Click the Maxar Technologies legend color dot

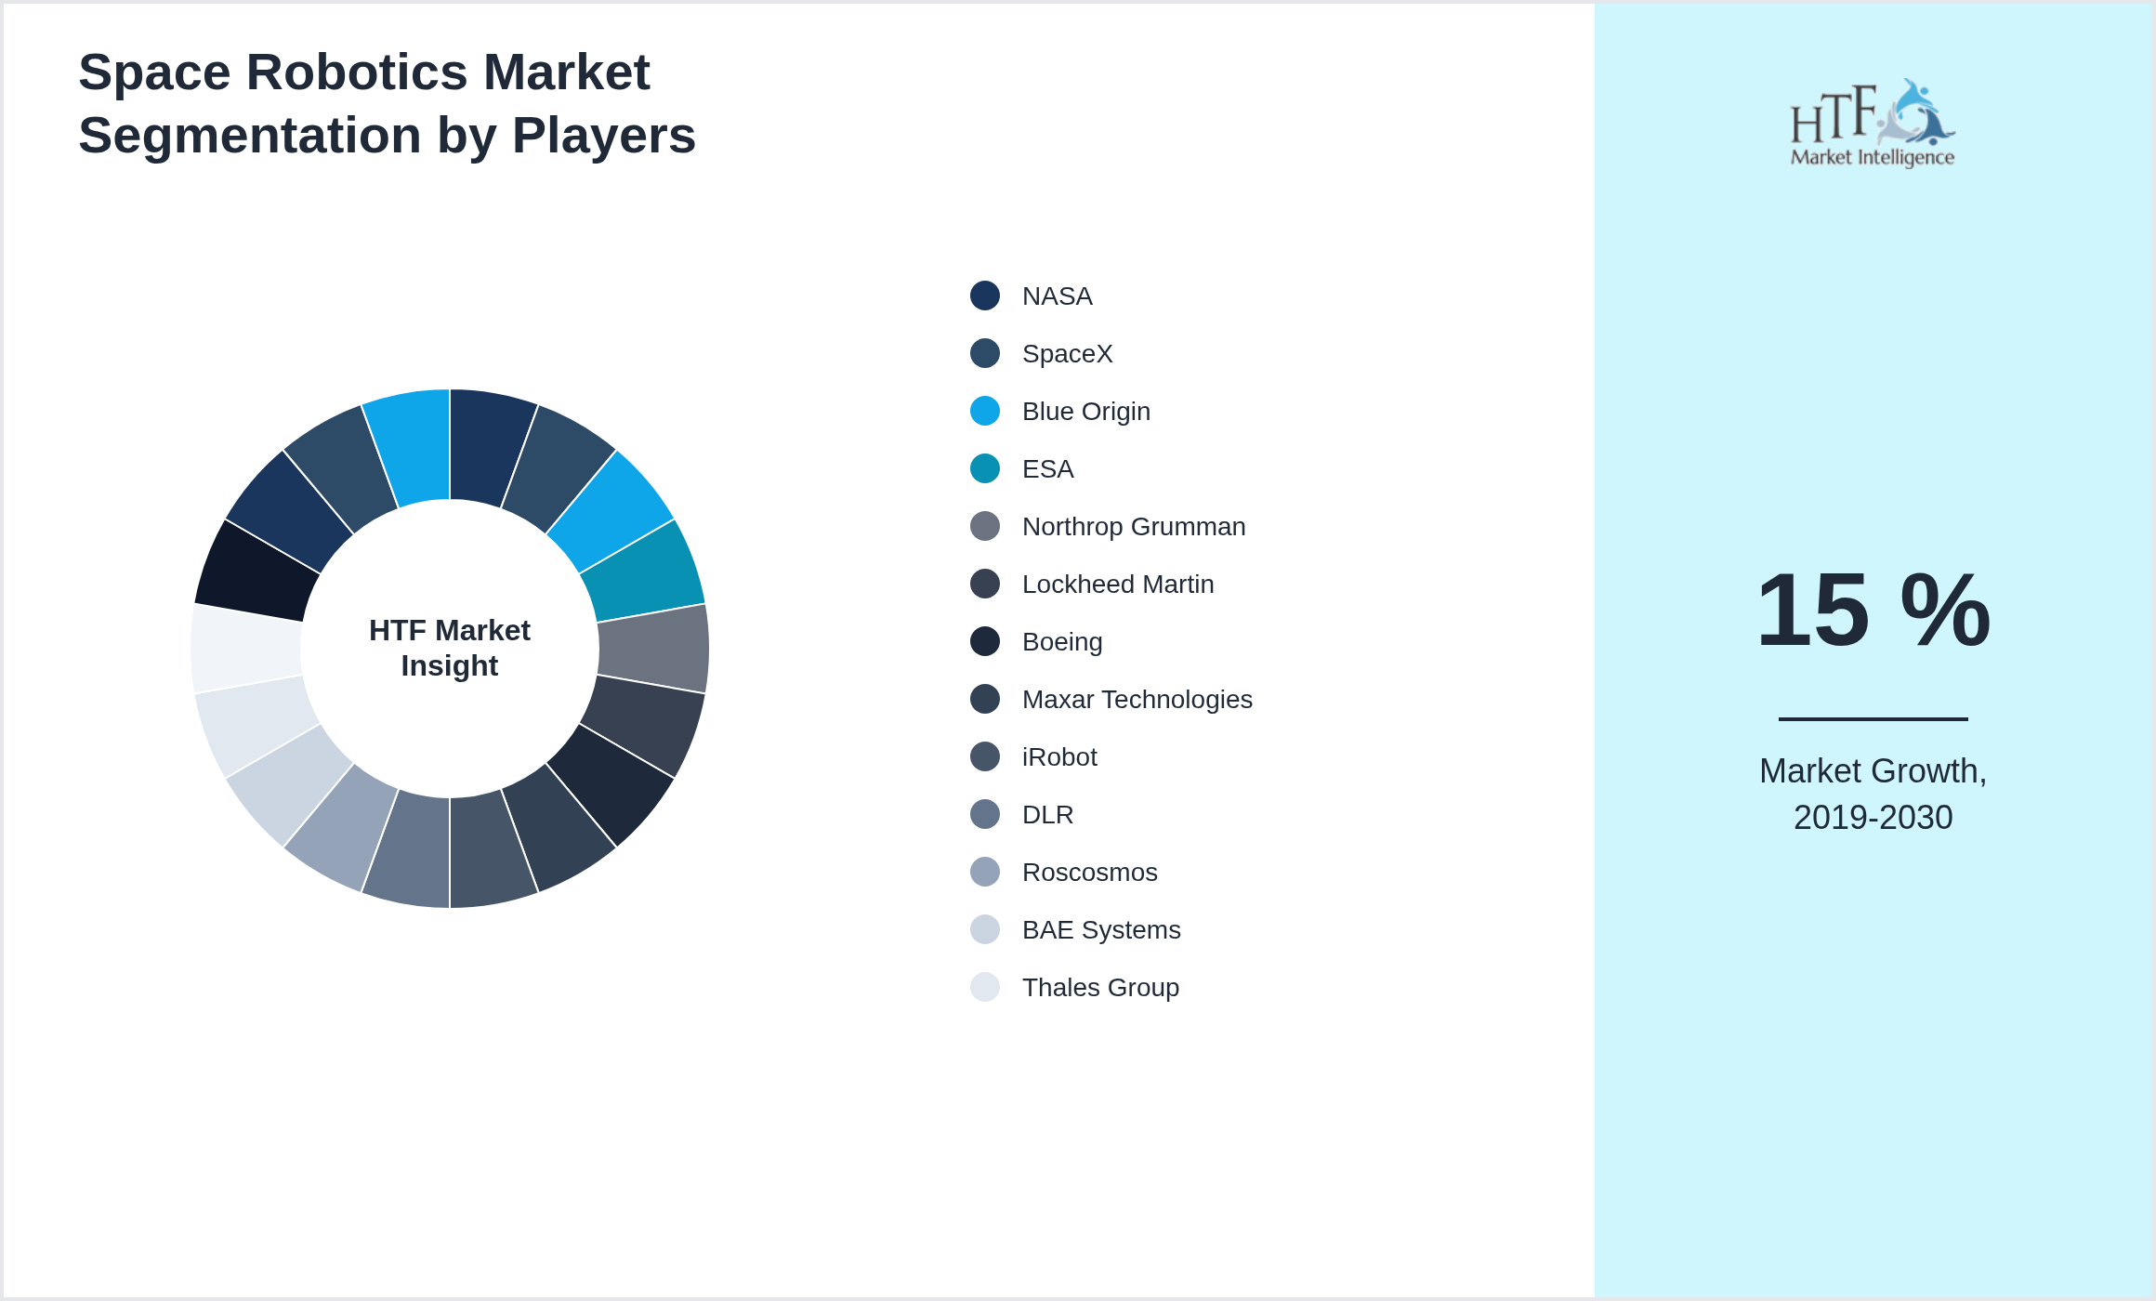pyautogui.click(x=985, y=699)
